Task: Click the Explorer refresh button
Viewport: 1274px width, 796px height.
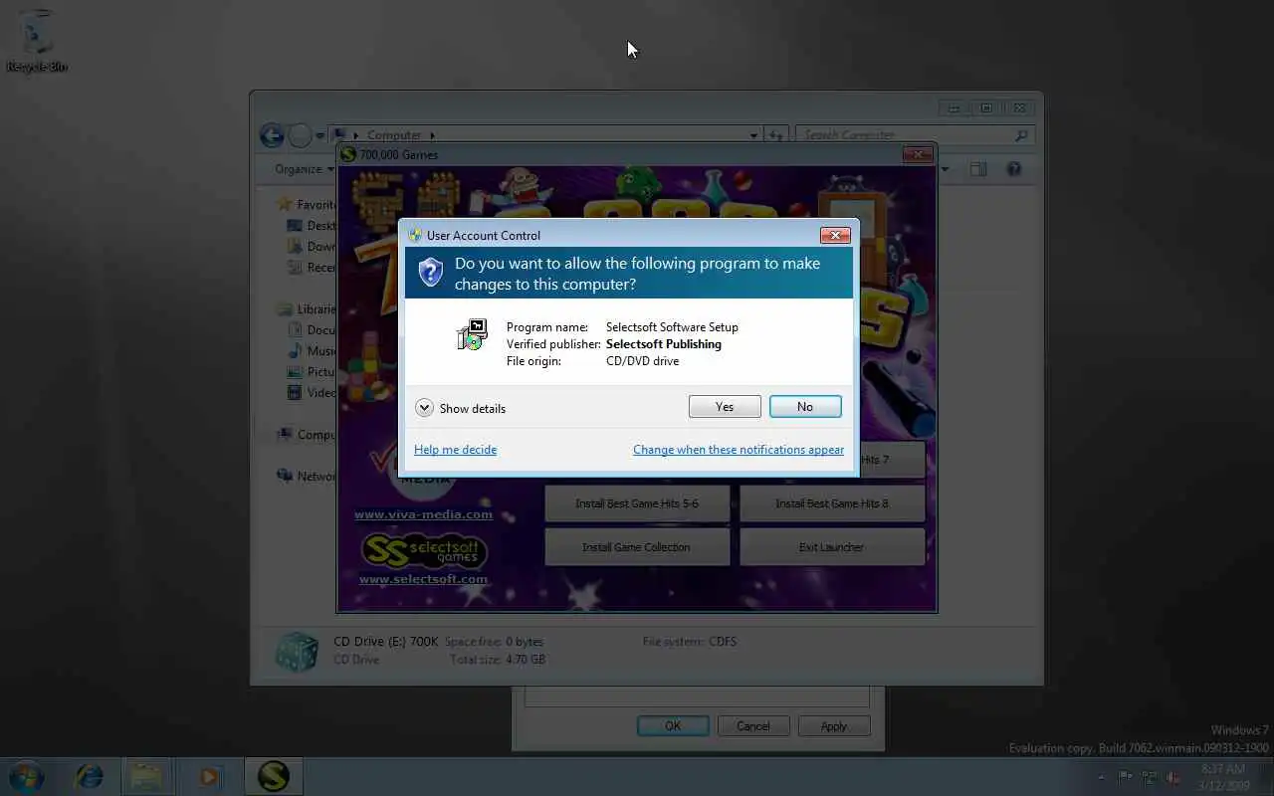Action: pos(776,135)
